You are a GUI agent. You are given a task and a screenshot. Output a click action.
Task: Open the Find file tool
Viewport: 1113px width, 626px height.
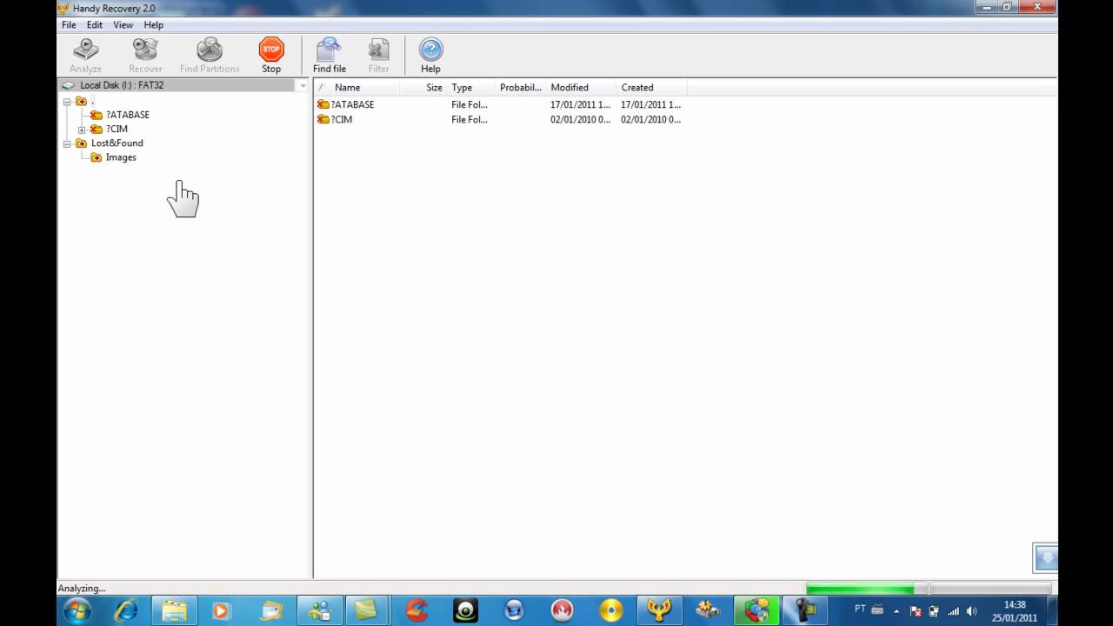330,56
